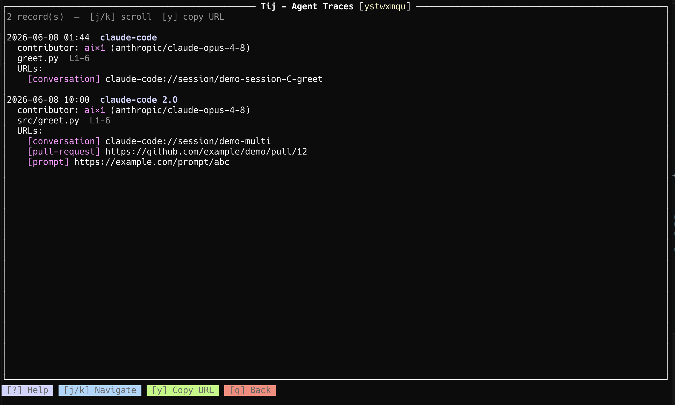Open the https://example.com/prompt/abc link

coord(152,162)
